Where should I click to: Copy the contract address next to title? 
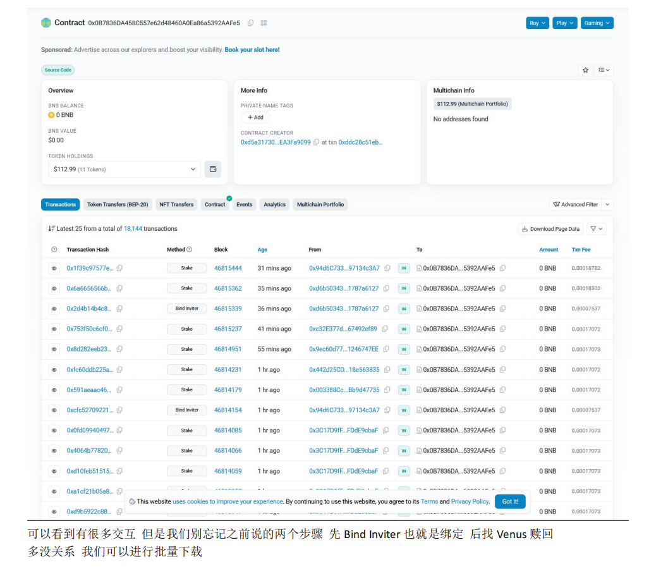tap(250, 23)
